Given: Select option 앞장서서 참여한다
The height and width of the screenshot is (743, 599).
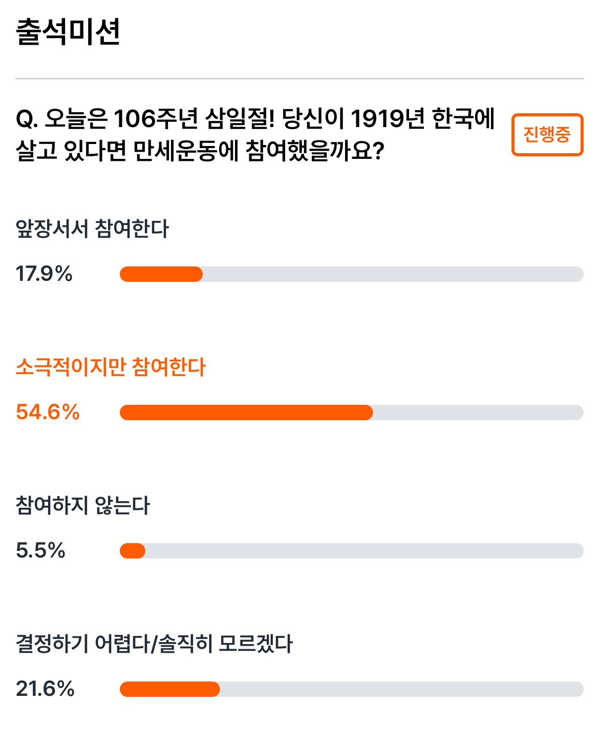Looking at the screenshot, I should tap(92, 229).
